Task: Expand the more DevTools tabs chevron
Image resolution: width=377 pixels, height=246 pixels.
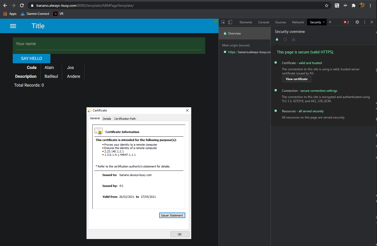Action: (x=330, y=22)
